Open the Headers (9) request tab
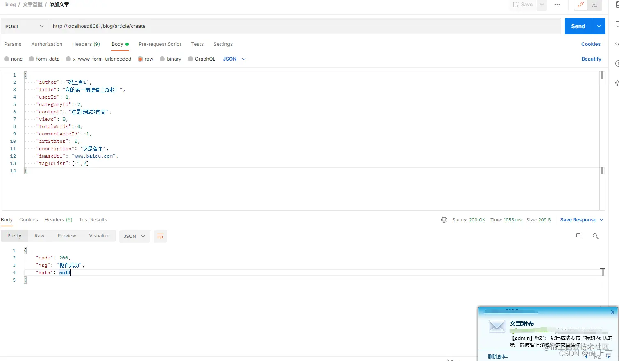This screenshot has height=361, width=619. tap(86, 44)
